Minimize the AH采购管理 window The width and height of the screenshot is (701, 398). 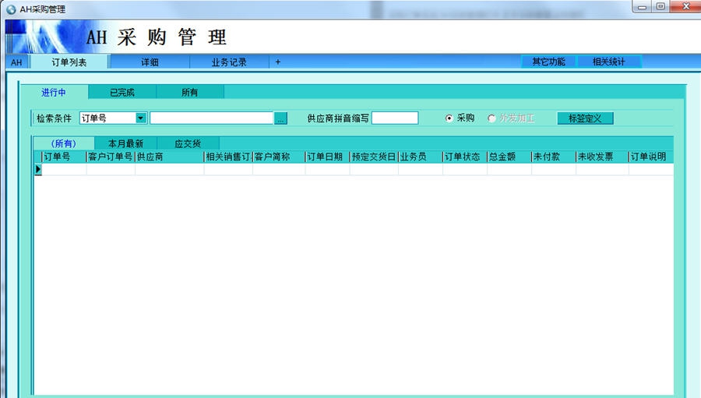point(642,7)
